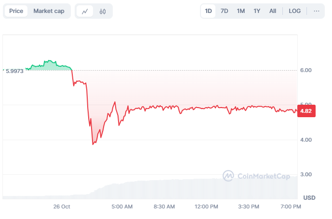Image resolution: width=332 pixels, height=219 pixels.
Task: Select the 1D time range
Action: [208, 11]
